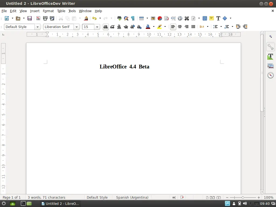This screenshot has width=276, height=207.
Task: Expand the font size 15 dropdown
Action: [x=97, y=27]
